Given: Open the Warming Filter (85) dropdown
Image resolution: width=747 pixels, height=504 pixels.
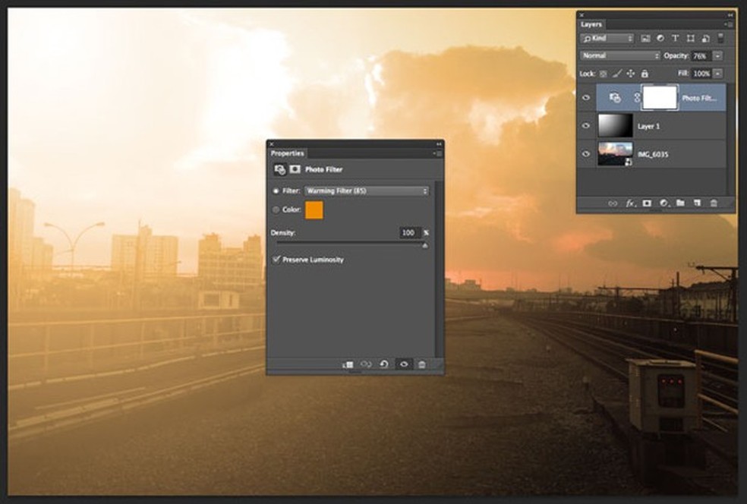Looking at the screenshot, I should [x=367, y=191].
